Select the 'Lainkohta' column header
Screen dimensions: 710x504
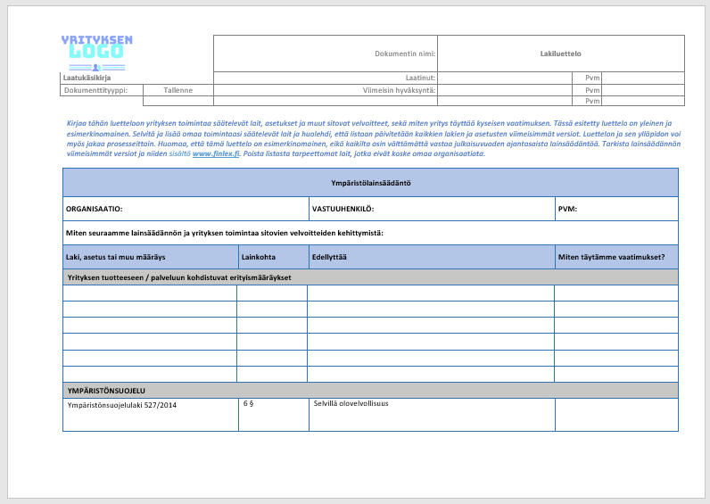[x=274, y=257]
